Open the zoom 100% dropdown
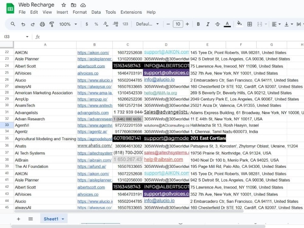 coord(68,24)
